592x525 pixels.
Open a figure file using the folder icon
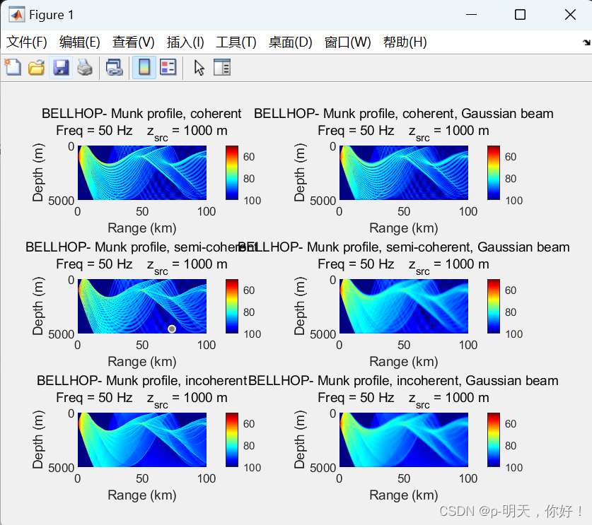(x=37, y=67)
